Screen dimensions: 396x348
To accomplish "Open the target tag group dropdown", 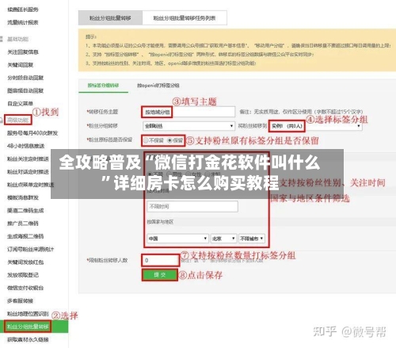I will (x=316, y=126).
